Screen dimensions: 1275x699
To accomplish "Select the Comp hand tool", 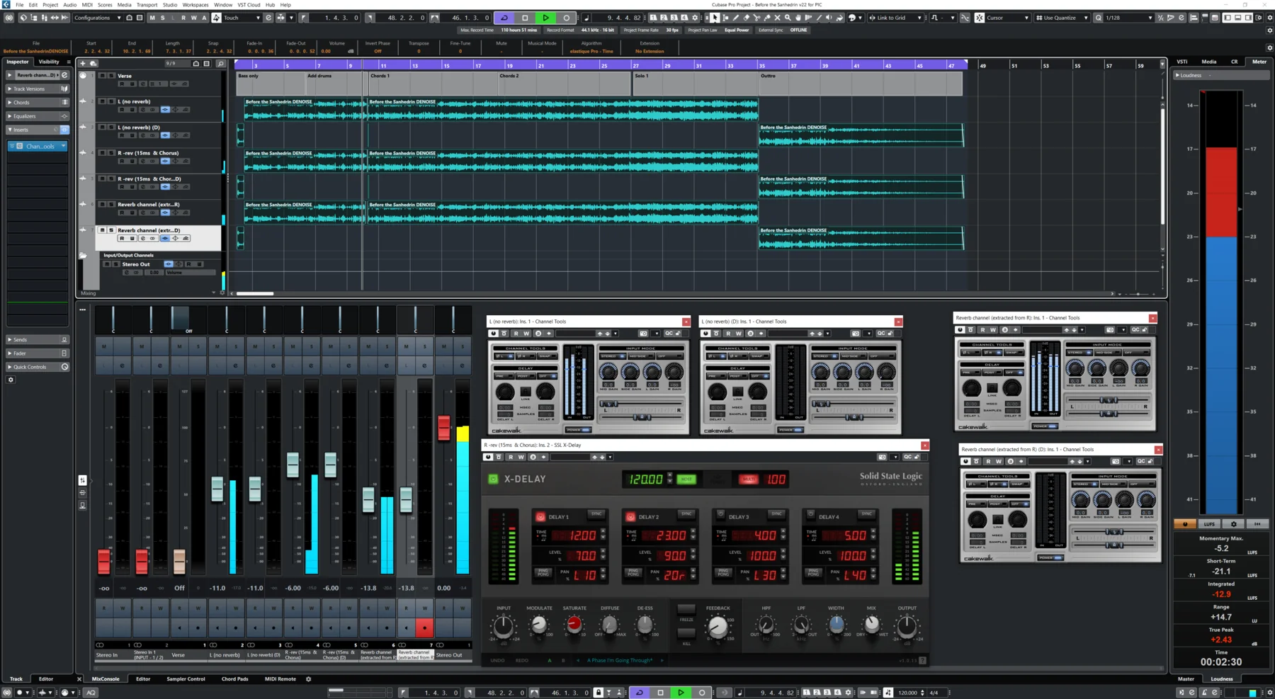I will pyautogui.click(x=798, y=18).
